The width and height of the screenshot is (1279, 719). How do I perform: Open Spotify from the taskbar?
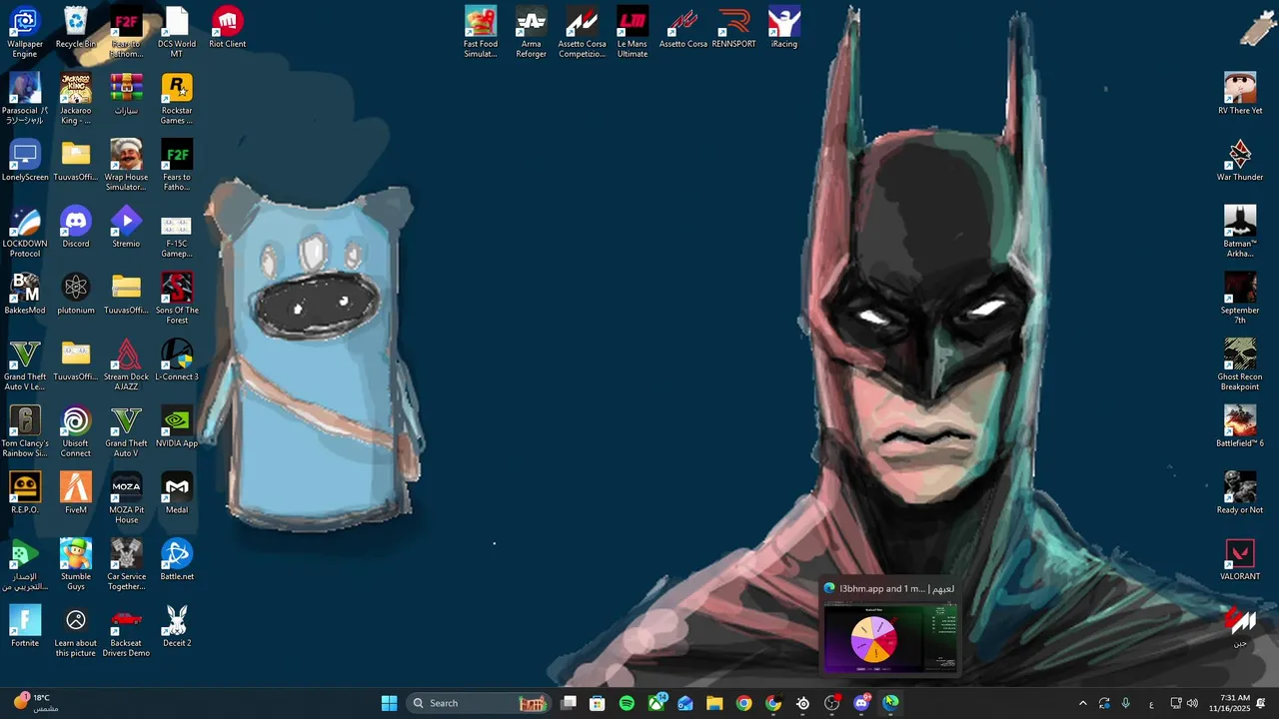pos(627,703)
